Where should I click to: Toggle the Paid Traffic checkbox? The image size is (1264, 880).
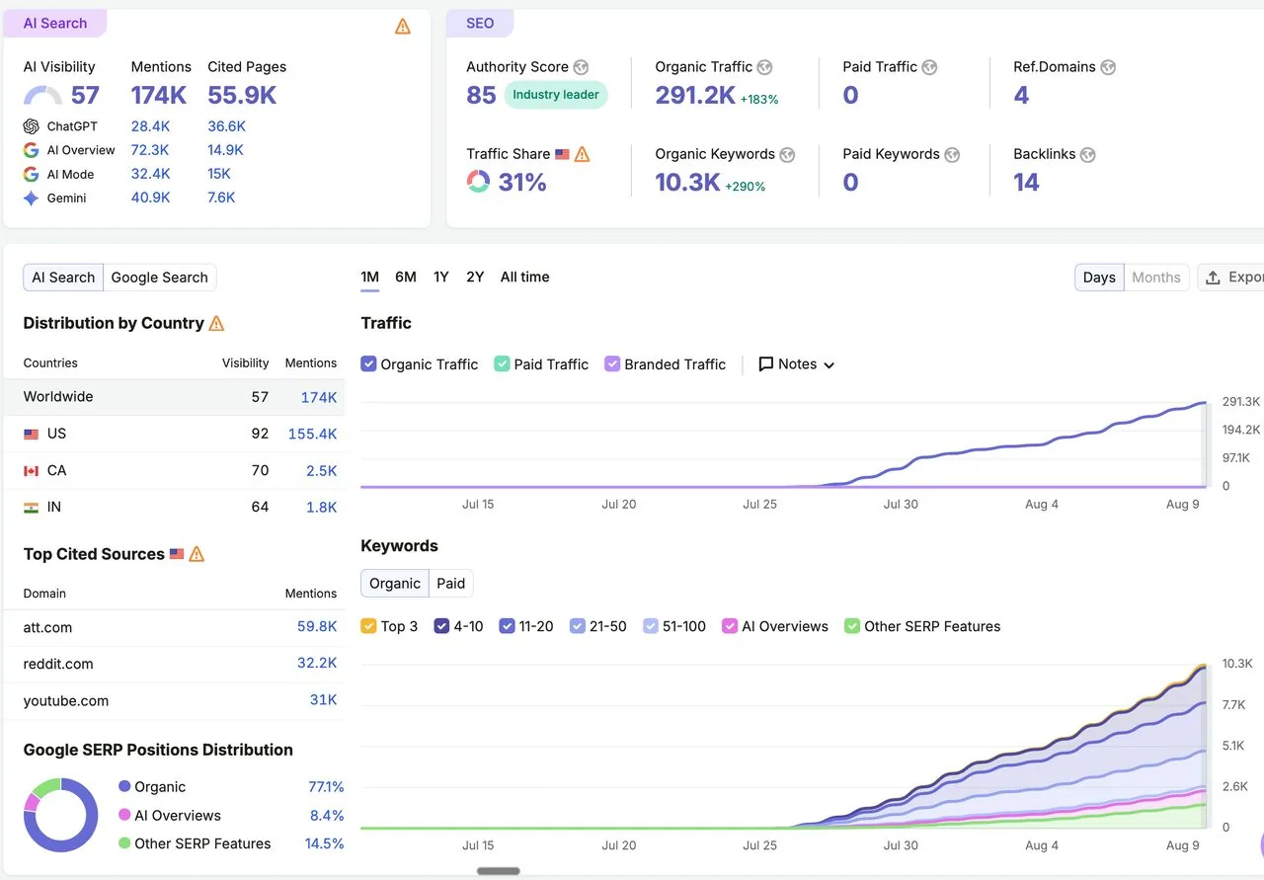502,363
